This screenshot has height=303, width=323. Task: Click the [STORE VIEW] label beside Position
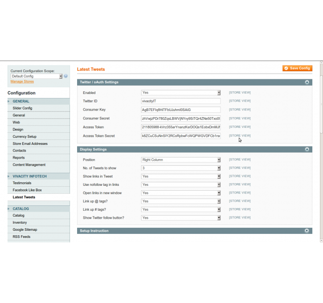240,160
